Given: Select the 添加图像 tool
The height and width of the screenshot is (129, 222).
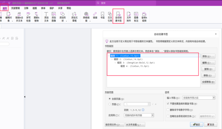Looking at the screenshot, I should pyautogui.click(x=54, y=17).
